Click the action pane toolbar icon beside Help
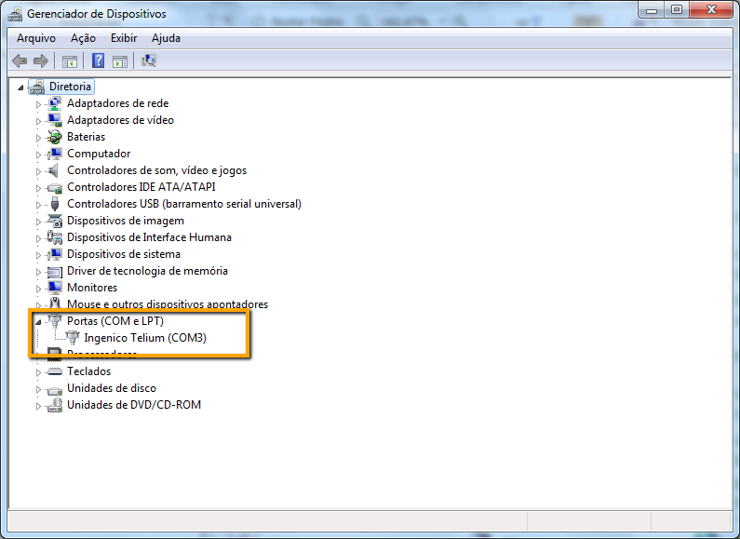This screenshot has height=539, width=740. pyautogui.click(x=120, y=61)
